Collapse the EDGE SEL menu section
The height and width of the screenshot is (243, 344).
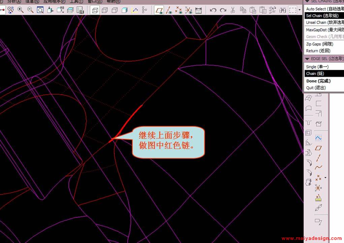pos(307,59)
